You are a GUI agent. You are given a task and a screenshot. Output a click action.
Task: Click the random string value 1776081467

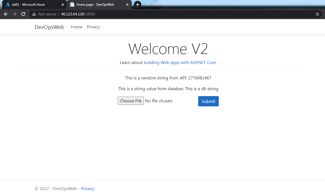tap(200, 78)
